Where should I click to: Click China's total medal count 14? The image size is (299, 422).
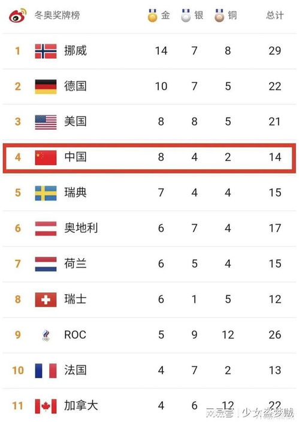[x=275, y=157]
